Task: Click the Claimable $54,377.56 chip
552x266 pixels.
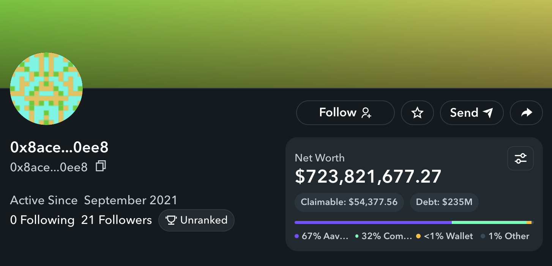Action: (x=349, y=202)
